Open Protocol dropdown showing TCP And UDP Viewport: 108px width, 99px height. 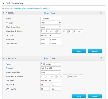coord(51,68)
